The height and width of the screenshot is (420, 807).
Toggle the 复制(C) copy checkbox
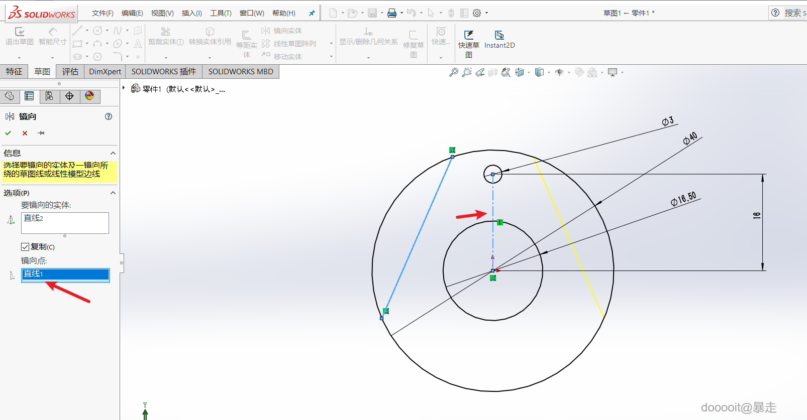click(25, 247)
